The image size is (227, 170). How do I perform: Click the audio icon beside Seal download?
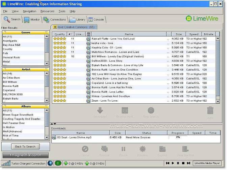[54, 137]
